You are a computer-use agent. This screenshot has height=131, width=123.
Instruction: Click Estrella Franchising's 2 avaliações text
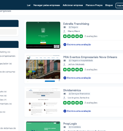(x=91, y=36)
